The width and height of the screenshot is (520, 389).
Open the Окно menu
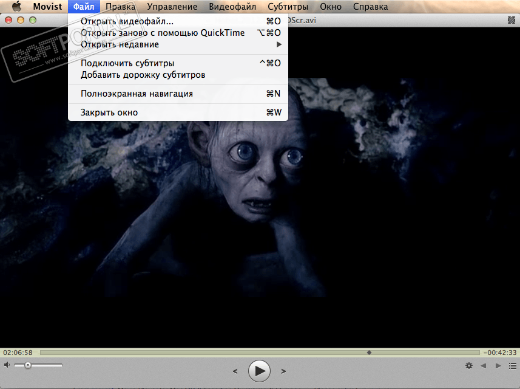tap(331, 6)
